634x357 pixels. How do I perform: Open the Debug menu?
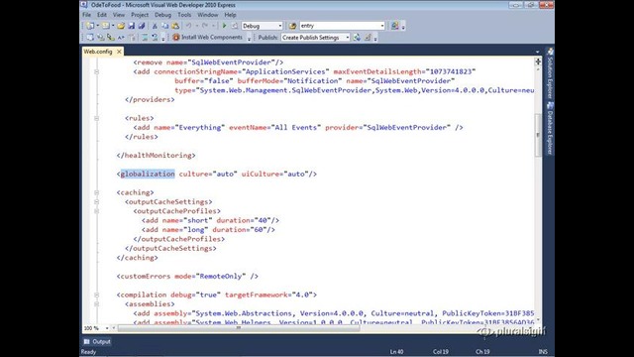tap(162, 15)
